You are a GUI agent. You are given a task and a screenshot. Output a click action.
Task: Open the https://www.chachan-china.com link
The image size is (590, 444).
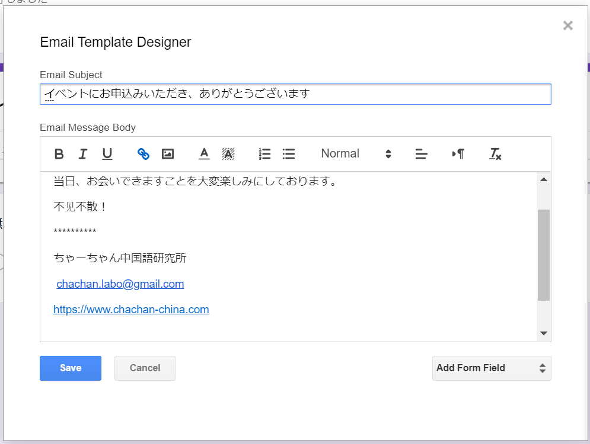[x=131, y=310]
